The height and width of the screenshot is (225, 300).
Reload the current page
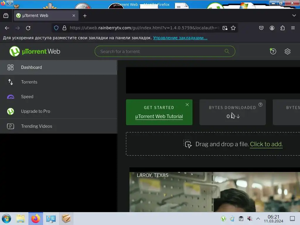click(28, 28)
